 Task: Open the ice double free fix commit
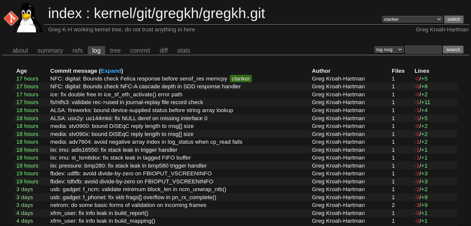(116, 95)
